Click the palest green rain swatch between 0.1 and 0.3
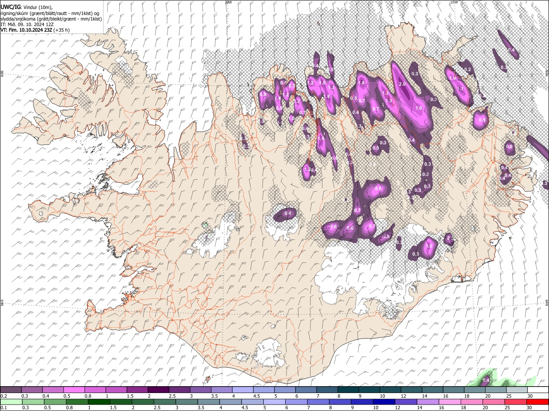 11,402
